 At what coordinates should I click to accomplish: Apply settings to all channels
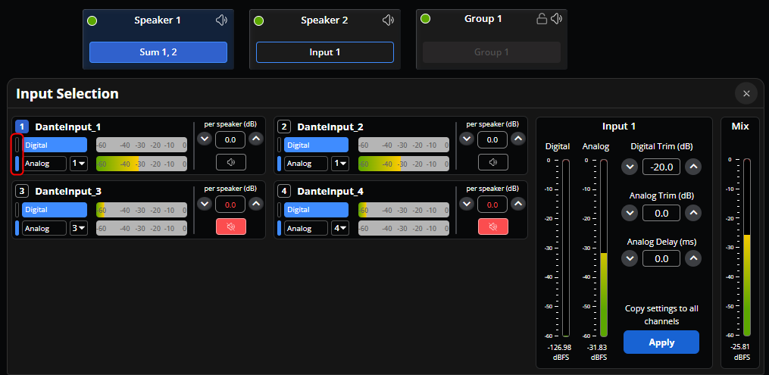pyautogui.click(x=661, y=342)
